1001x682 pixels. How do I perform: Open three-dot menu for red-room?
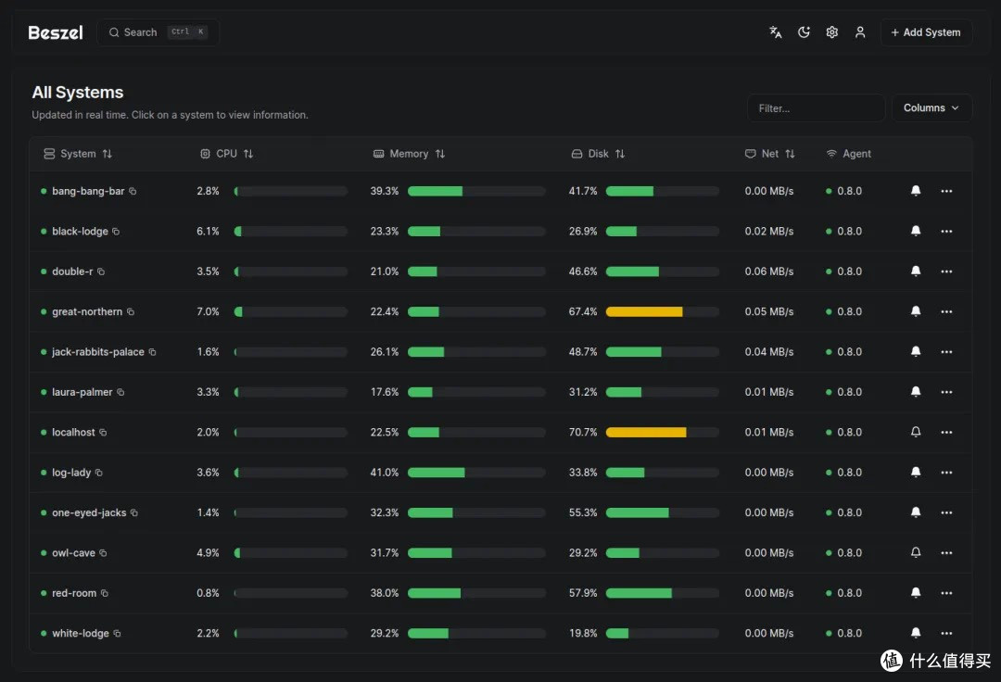coord(946,593)
